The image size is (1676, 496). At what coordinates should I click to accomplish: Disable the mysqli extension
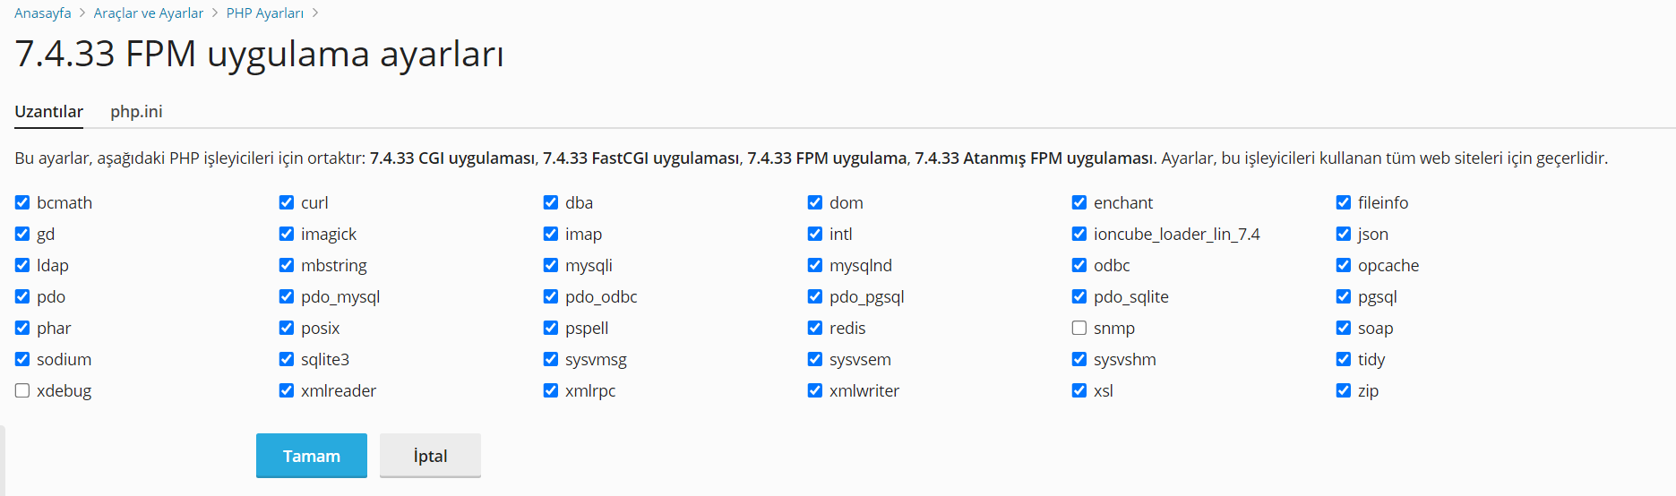[551, 265]
